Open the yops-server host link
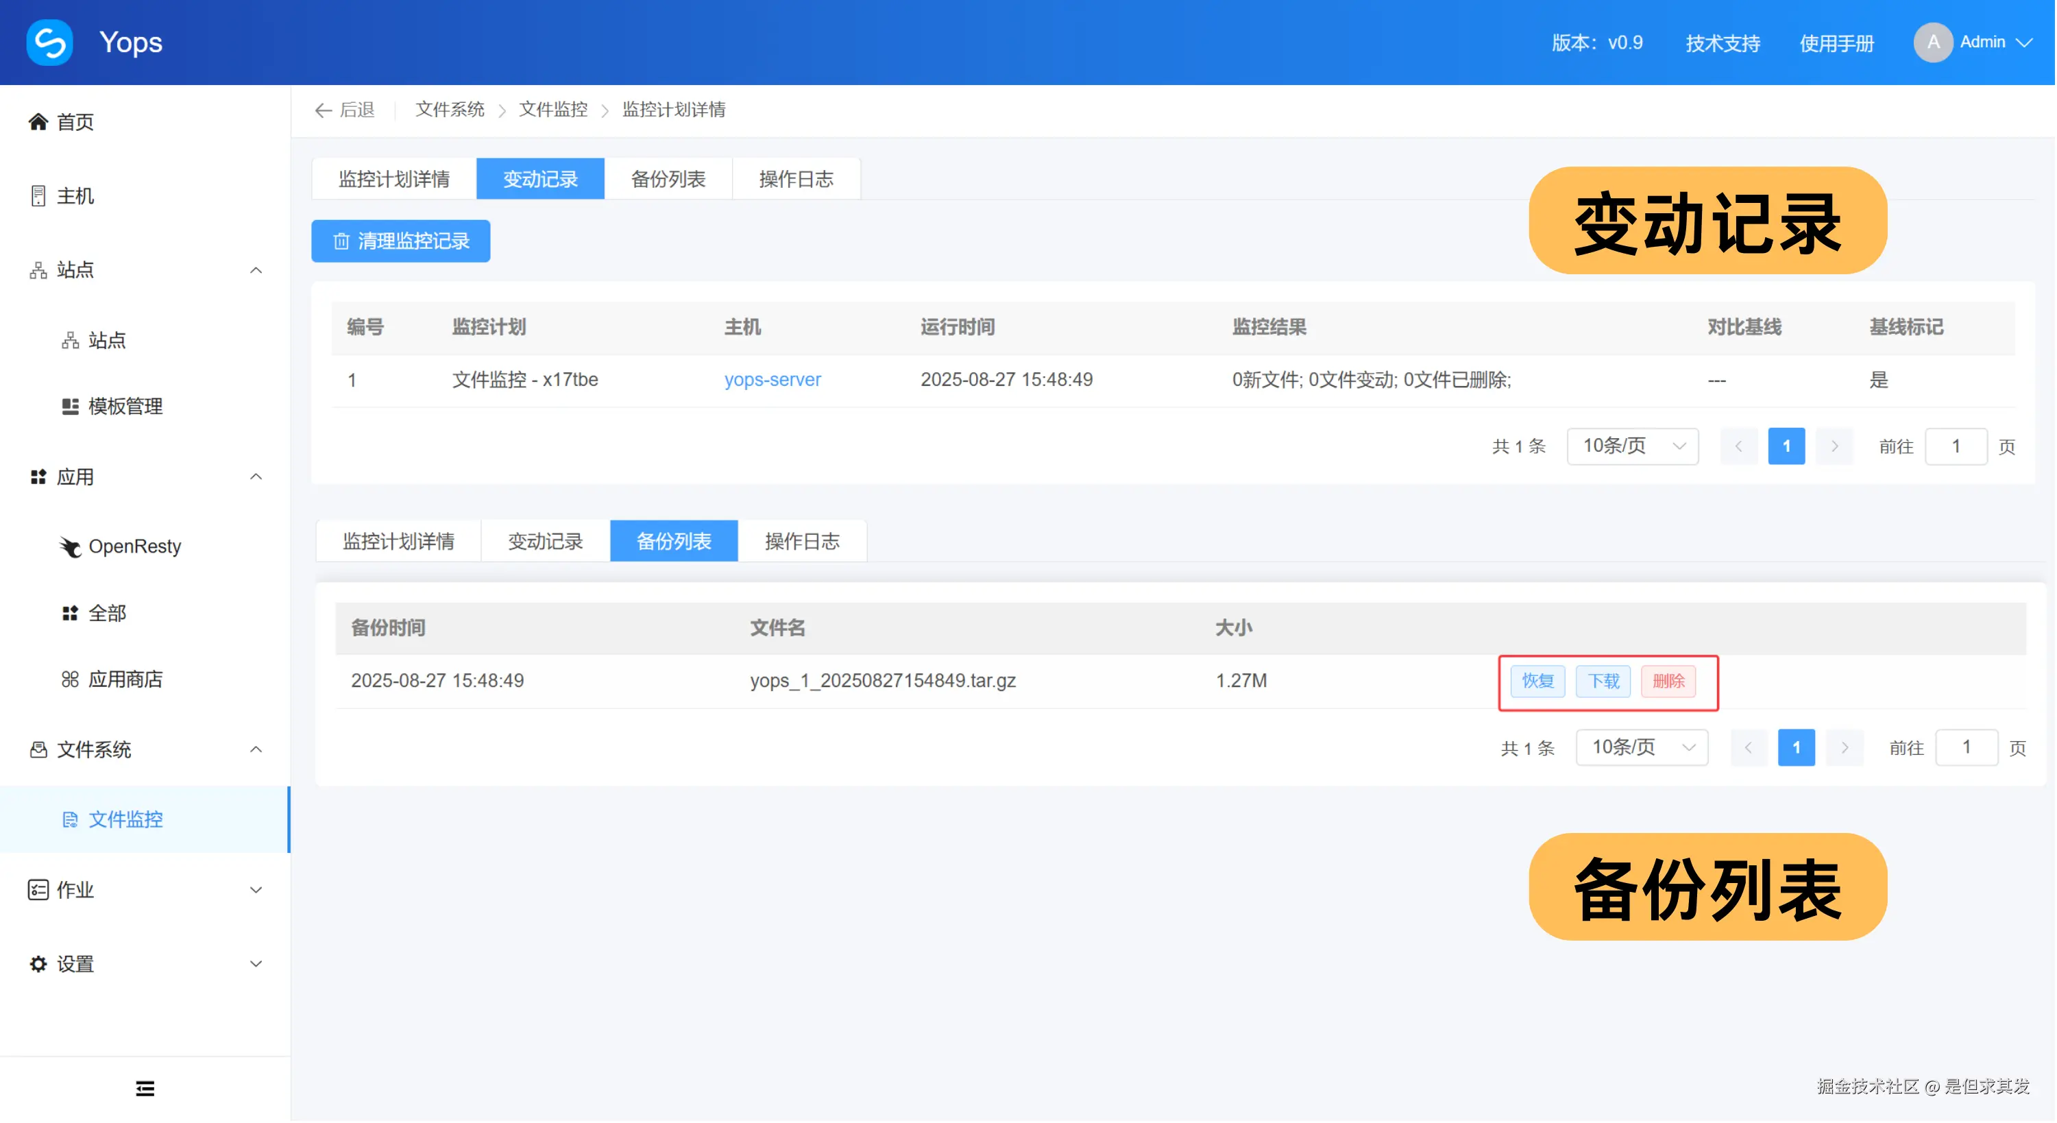 point(772,379)
